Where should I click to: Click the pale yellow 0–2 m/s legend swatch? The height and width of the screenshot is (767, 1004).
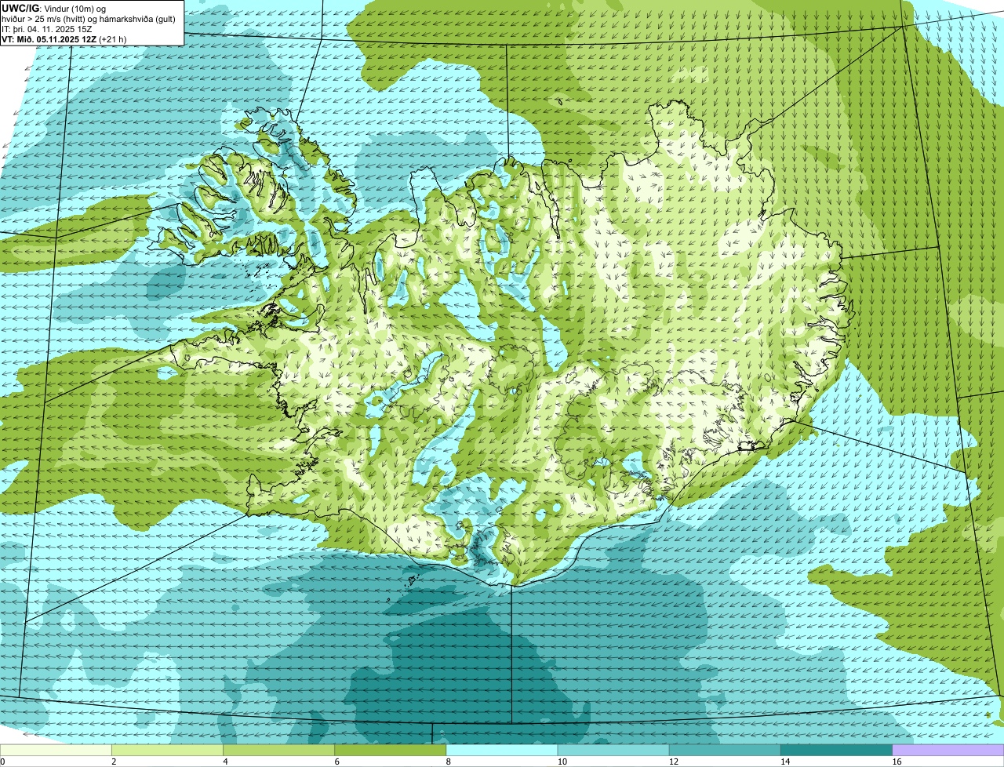coord(56,751)
